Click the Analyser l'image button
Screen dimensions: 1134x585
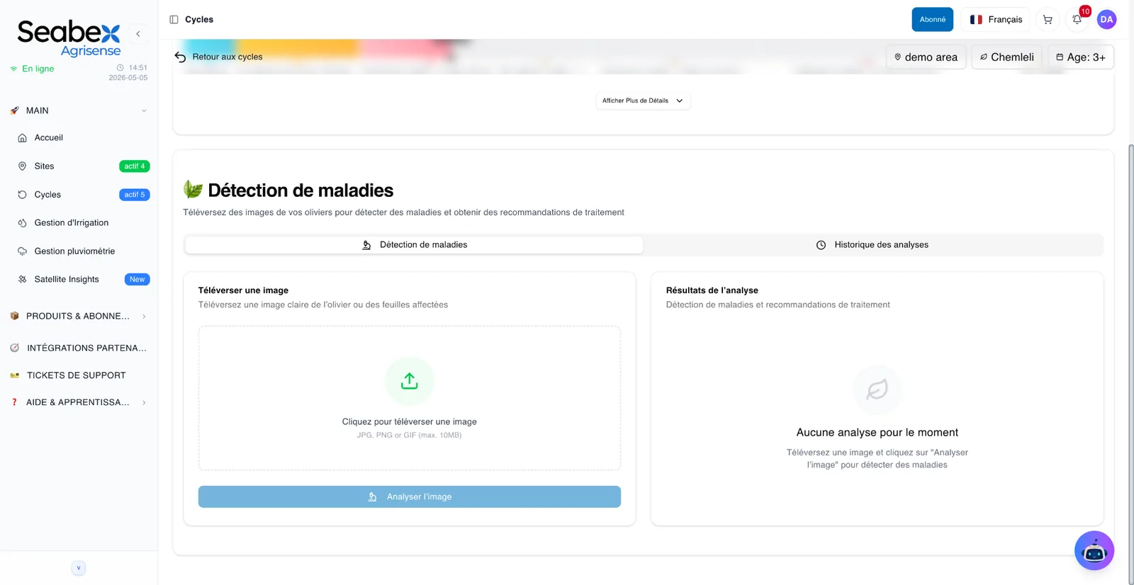[410, 496]
